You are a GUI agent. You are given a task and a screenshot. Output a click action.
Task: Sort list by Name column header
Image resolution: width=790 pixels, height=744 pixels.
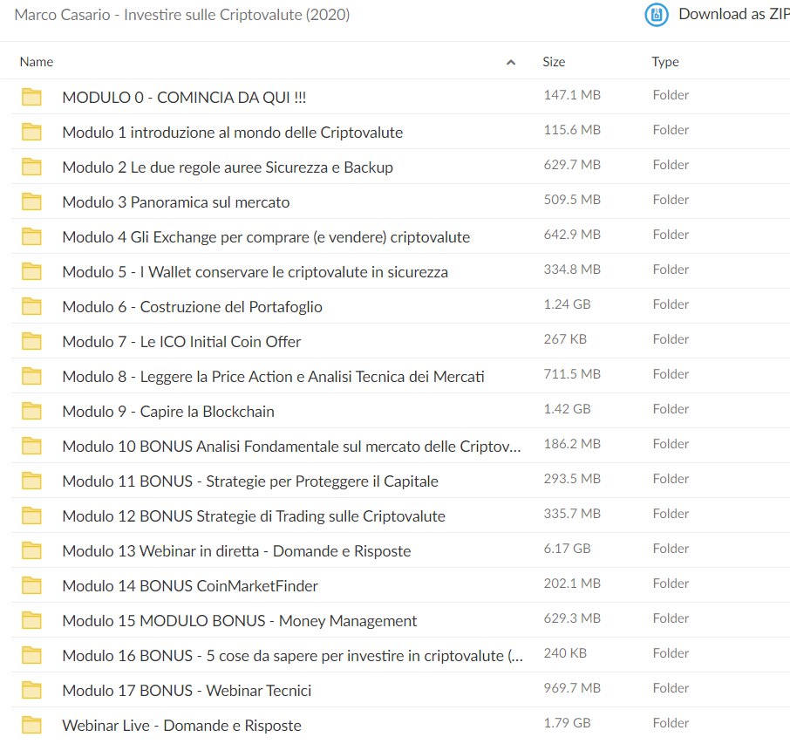37,62
